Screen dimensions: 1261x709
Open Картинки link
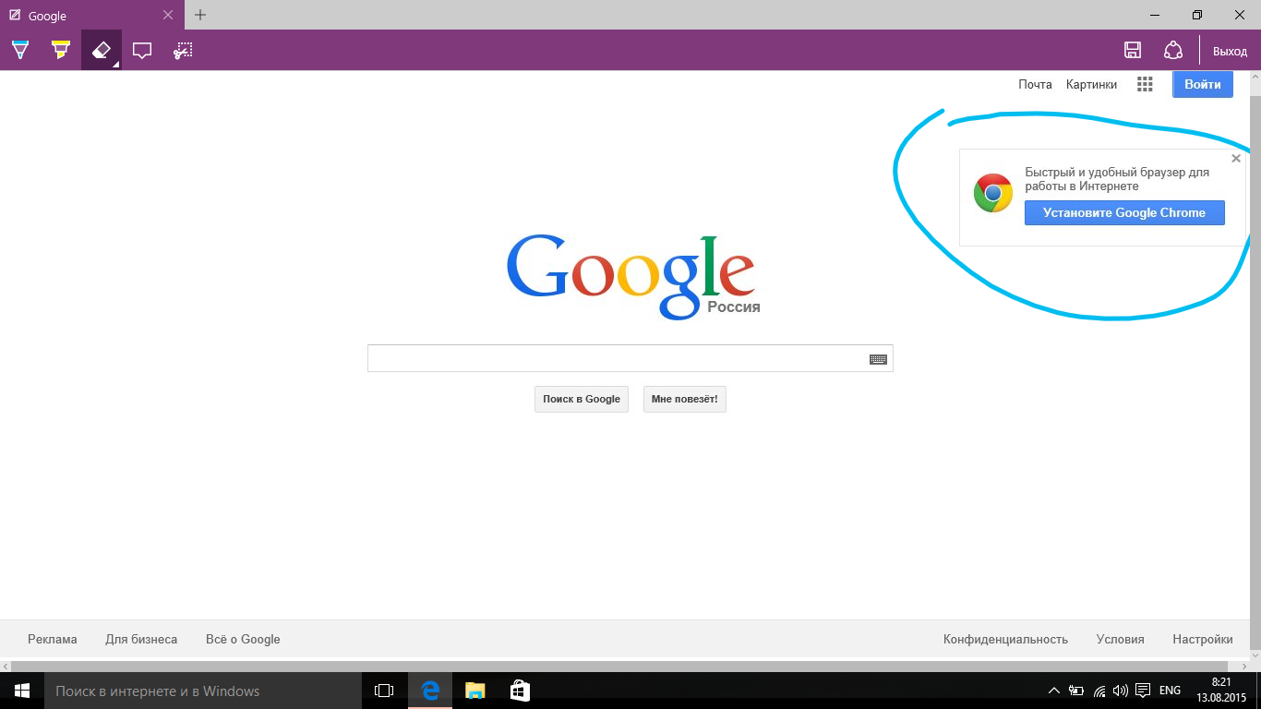point(1091,84)
